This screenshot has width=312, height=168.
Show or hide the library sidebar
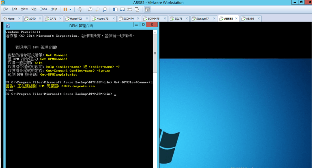[x=115, y=9]
